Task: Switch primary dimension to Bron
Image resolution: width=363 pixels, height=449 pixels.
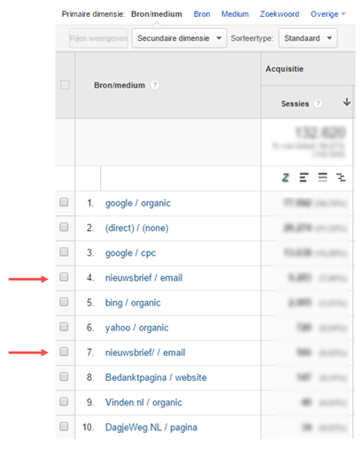Action: (202, 14)
